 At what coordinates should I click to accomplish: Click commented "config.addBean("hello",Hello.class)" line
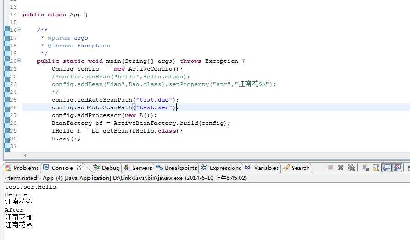(121, 77)
